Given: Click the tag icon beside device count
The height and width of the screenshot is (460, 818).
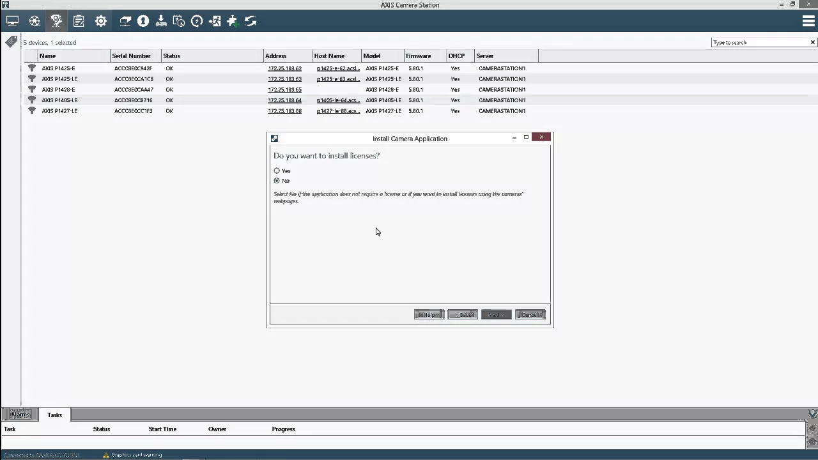Looking at the screenshot, I should [x=11, y=42].
